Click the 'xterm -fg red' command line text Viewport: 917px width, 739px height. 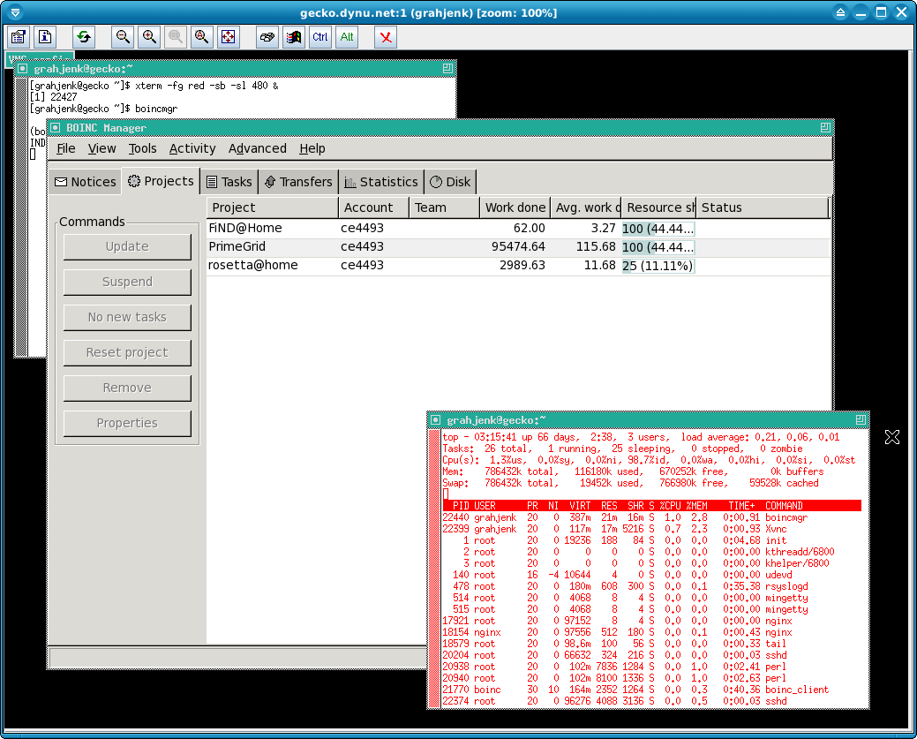coord(207,86)
